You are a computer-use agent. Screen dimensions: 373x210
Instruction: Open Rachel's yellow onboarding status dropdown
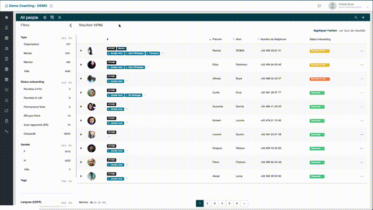(x=319, y=51)
